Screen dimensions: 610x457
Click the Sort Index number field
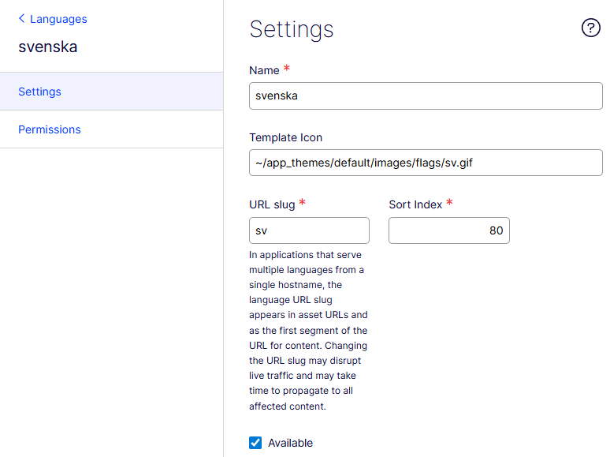pos(448,230)
